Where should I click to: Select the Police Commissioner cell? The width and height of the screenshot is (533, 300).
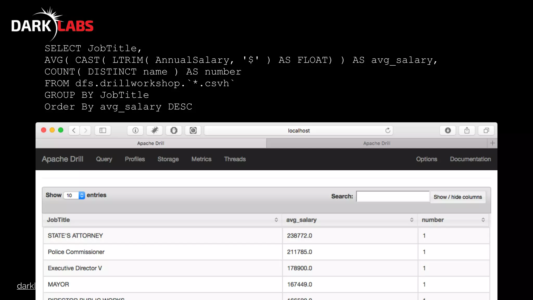tap(163, 252)
